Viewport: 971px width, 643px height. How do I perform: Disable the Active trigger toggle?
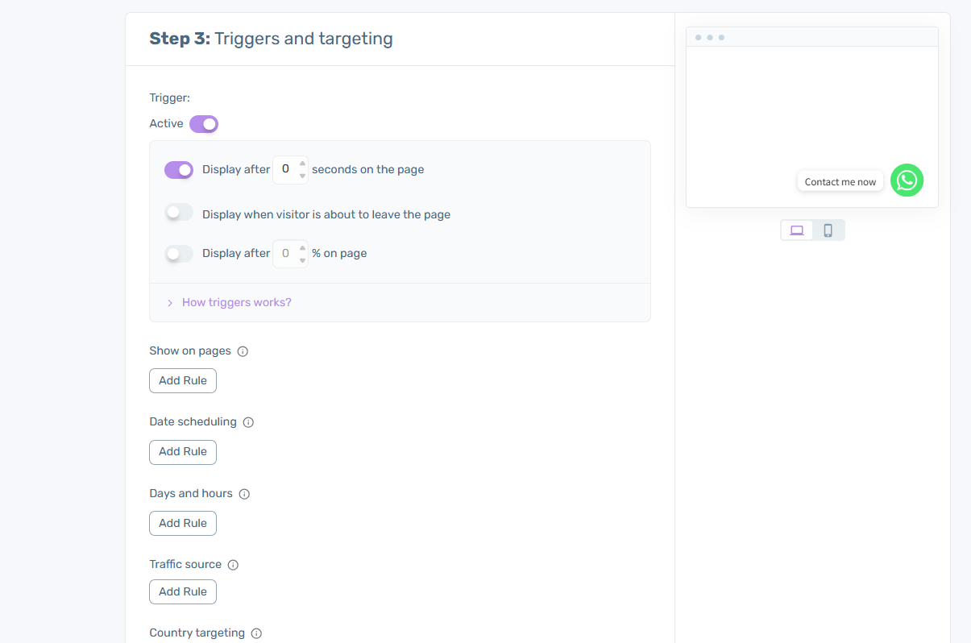click(204, 124)
